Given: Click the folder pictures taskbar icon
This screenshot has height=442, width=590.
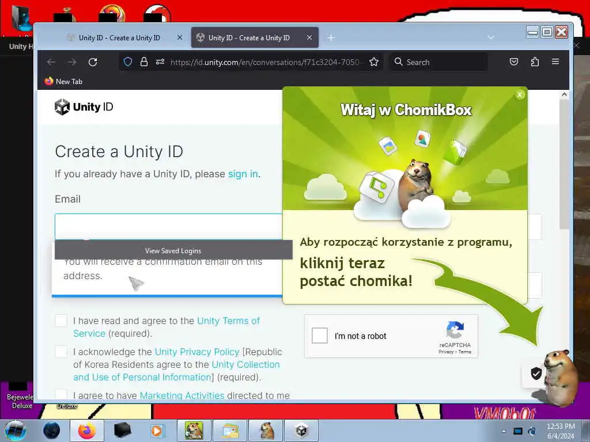Looking at the screenshot, I should pos(230,430).
